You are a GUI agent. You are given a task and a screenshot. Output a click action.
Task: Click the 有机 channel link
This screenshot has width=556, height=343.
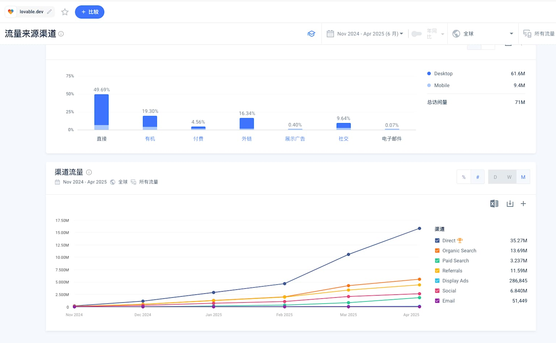point(150,139)
